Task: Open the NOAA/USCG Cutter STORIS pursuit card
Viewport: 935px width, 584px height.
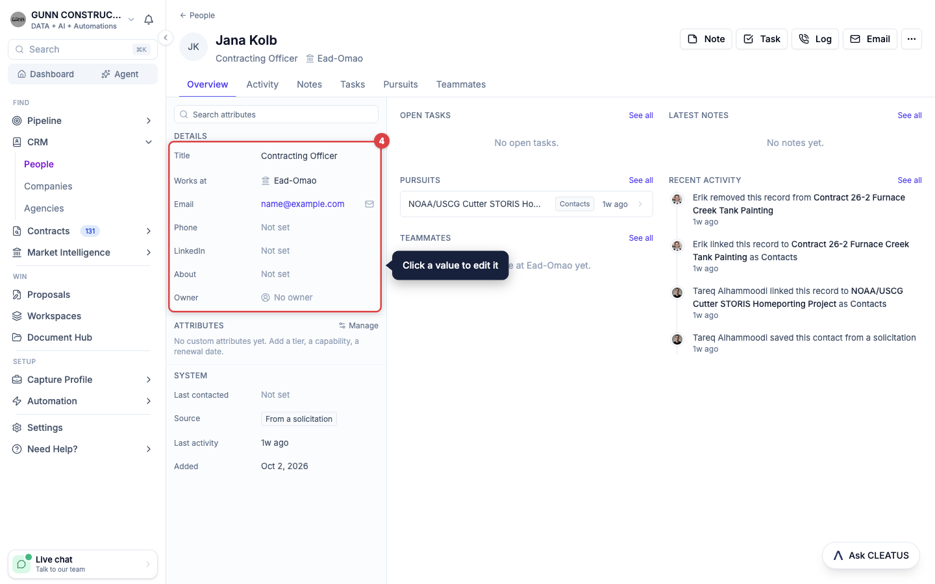Action: (527, 204)
